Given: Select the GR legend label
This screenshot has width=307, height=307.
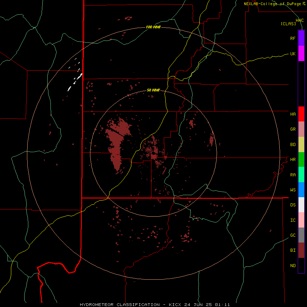Looking at the screenshot, I should tap(293, 129).
